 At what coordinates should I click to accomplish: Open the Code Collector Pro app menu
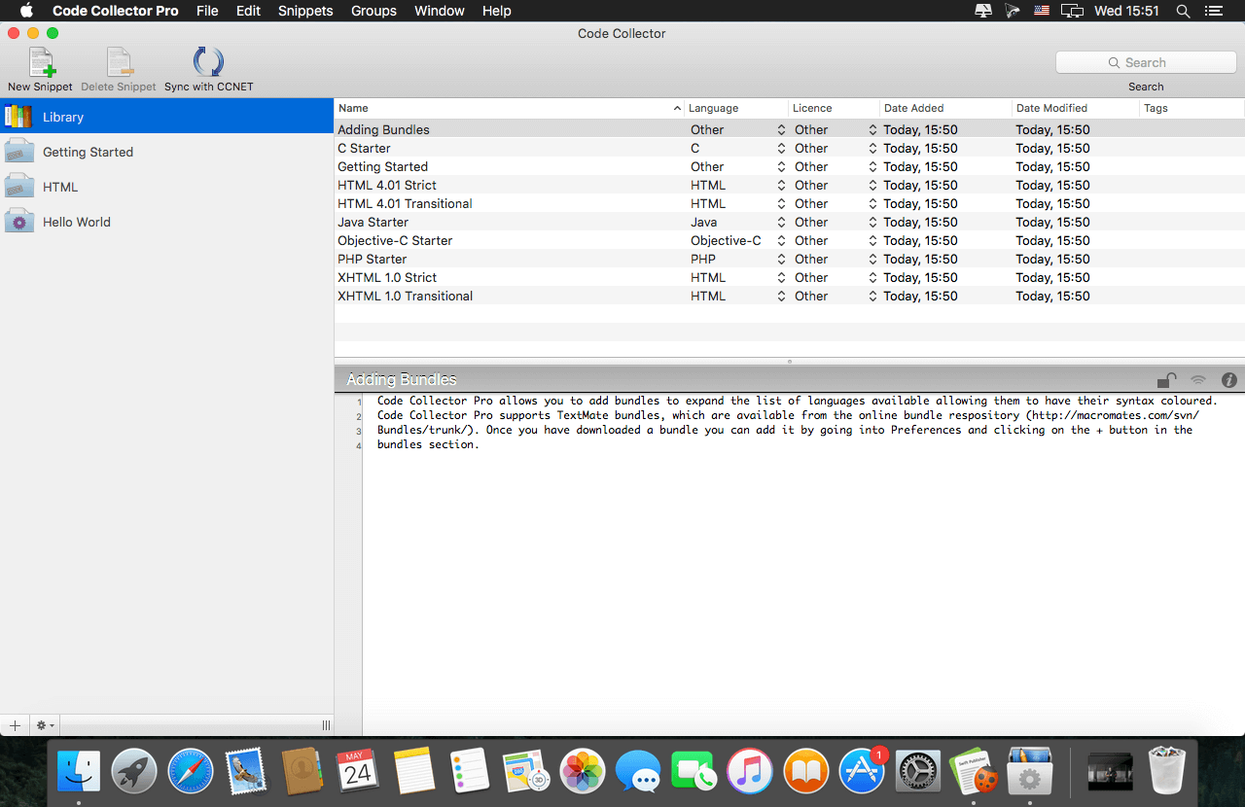pyautogui.click(x=116, y=11)
